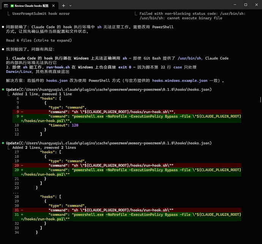
Task: Click removed line 31 in the diff
Action: pyautogui.click(x=127, y=210)
